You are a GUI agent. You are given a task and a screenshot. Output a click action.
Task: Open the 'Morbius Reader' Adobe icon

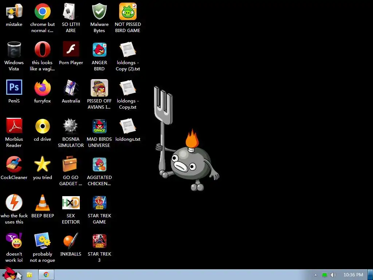(14, 126)
